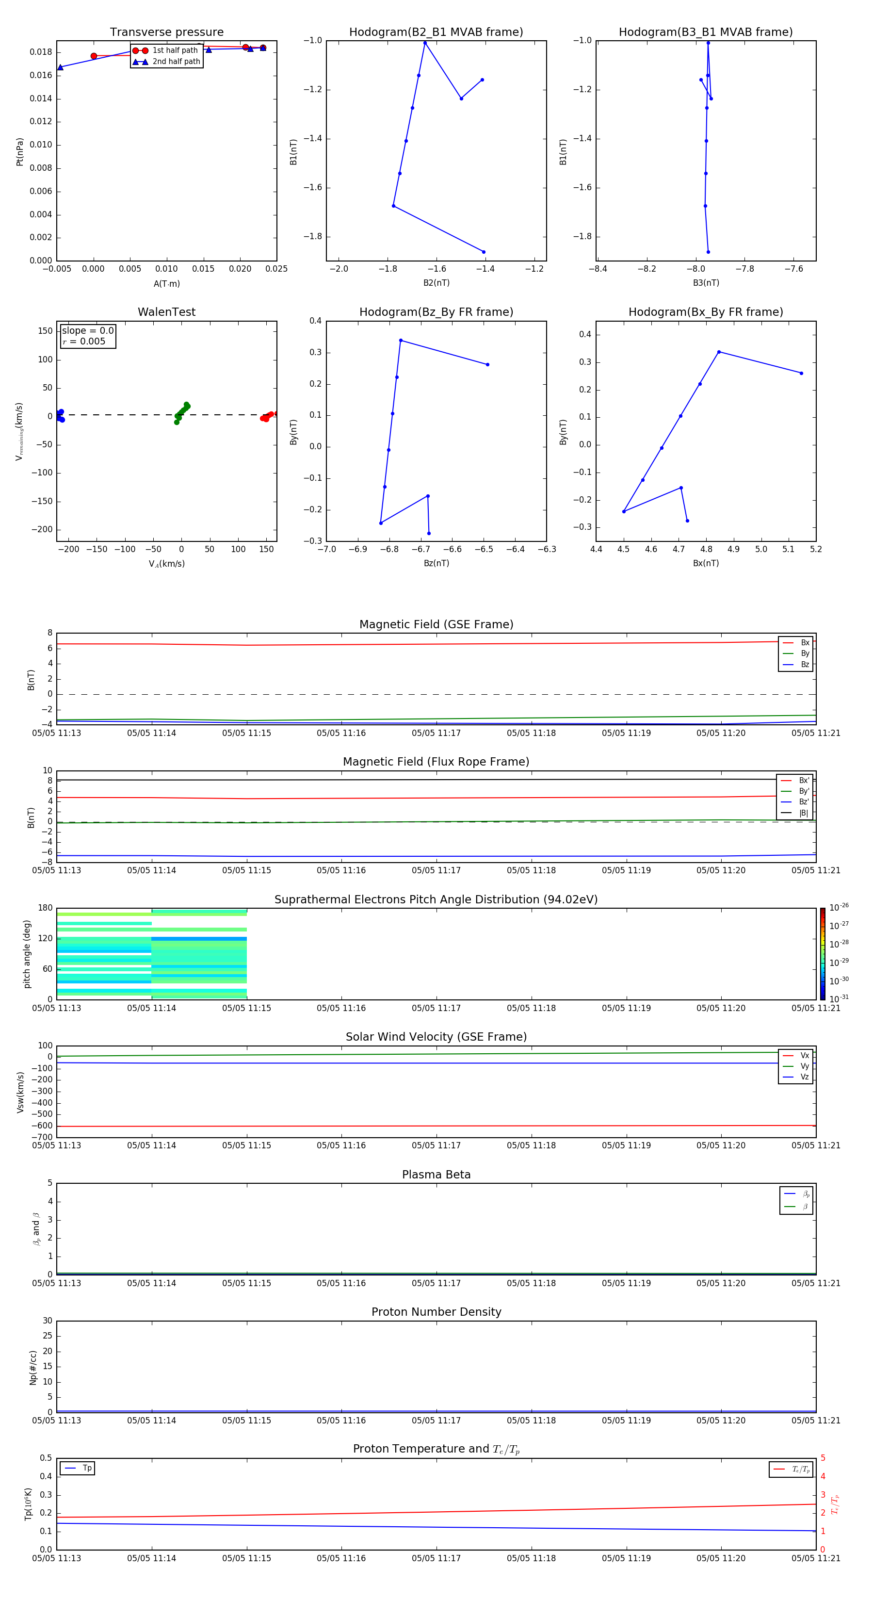Click the Plasma Beta legend box
The image size is (873, 1601).
796,1200
